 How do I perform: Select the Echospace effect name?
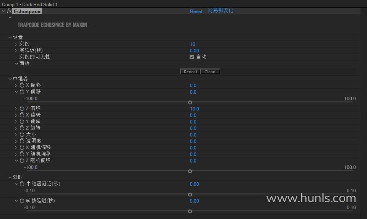27,11
